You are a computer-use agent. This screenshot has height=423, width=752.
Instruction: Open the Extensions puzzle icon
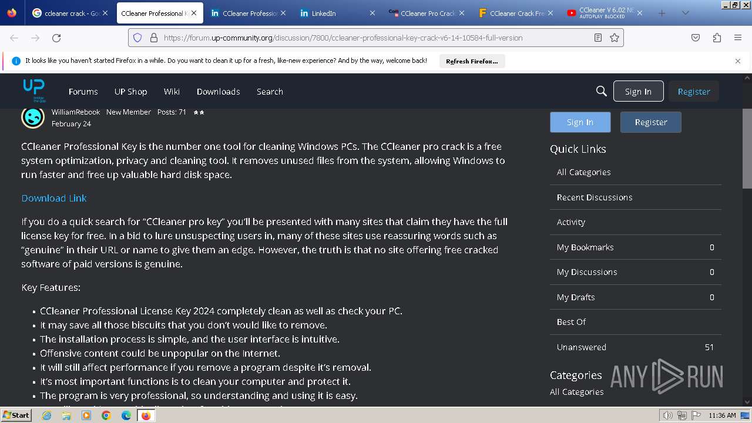tap(717, 38)
